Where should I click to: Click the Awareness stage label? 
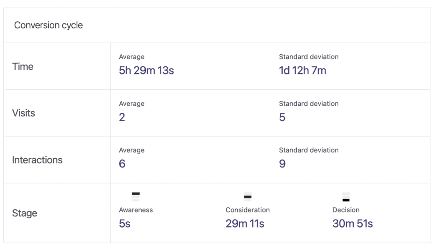[136, 210]
